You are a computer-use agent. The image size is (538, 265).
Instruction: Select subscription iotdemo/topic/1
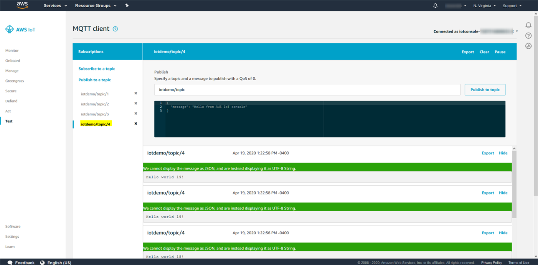coord(95,94)
